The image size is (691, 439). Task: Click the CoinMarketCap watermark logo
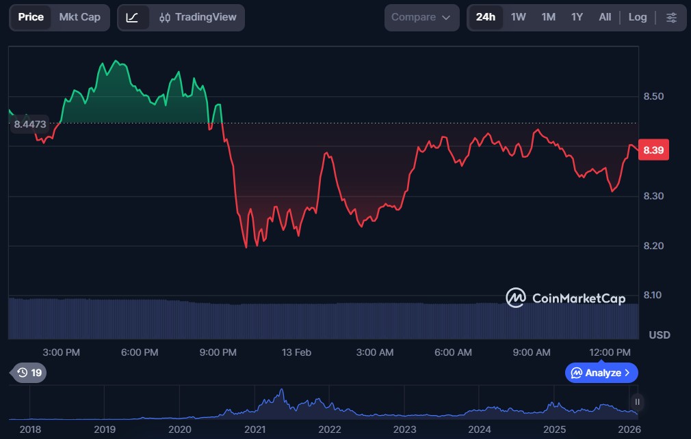tap(565, 298)
